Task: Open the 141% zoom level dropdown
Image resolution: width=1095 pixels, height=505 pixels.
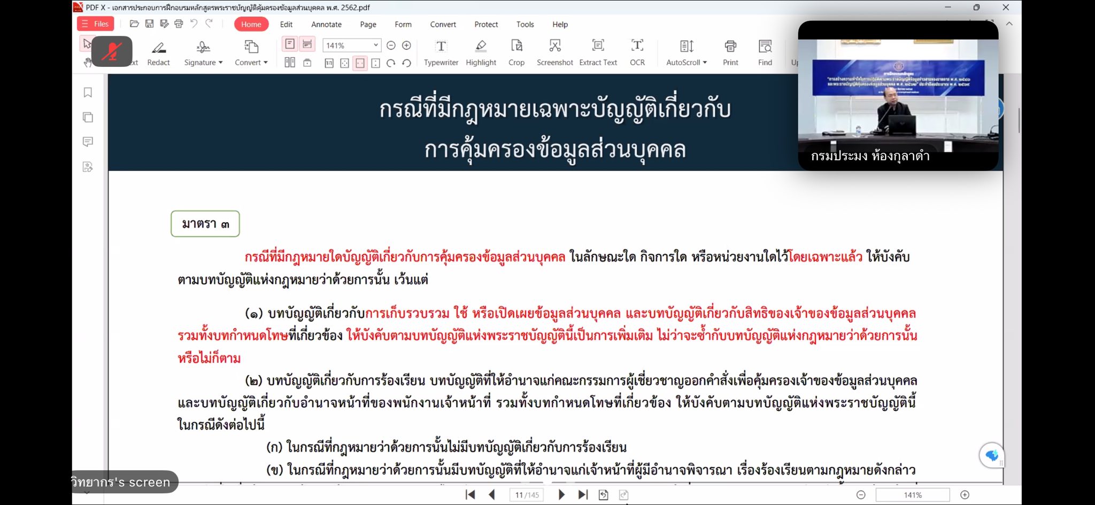Action: pos(375,45)
